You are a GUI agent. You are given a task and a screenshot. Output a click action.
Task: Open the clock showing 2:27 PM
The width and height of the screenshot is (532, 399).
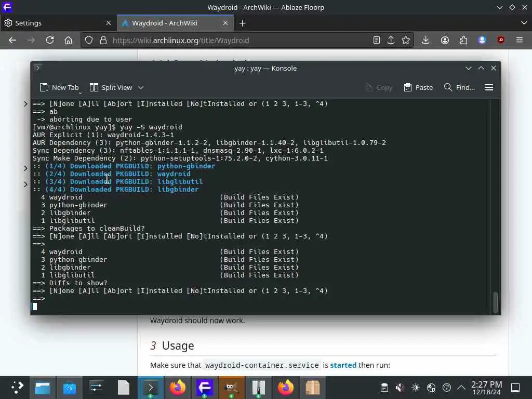(x=486, y=388)
